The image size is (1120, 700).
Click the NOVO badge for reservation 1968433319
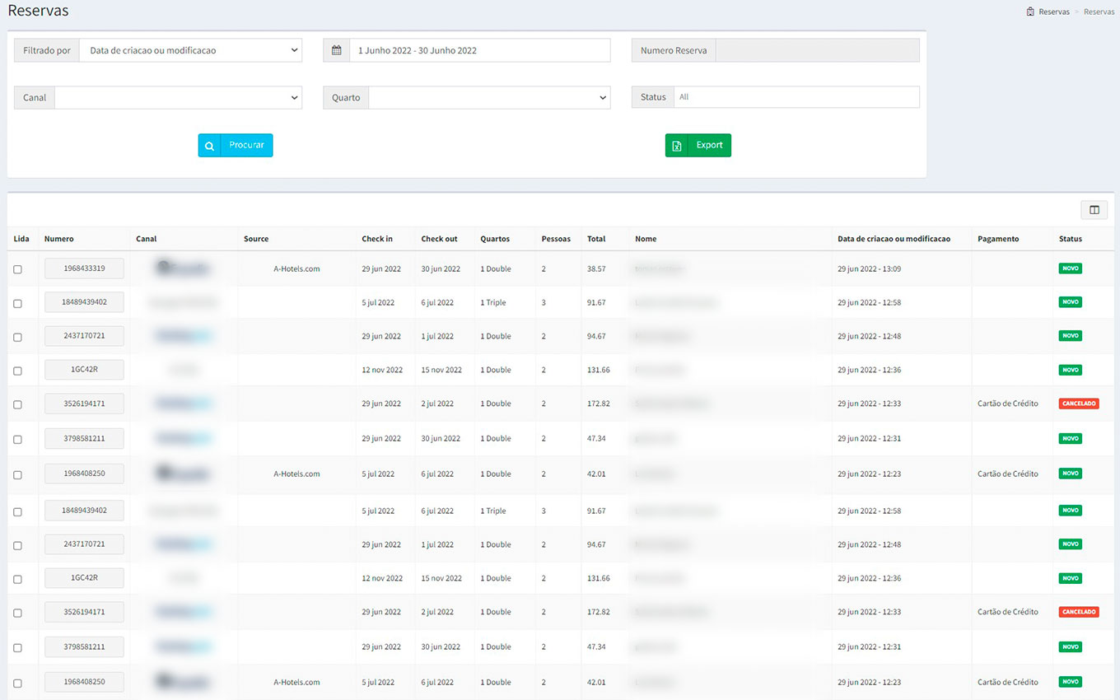(x=1070, y=268)
